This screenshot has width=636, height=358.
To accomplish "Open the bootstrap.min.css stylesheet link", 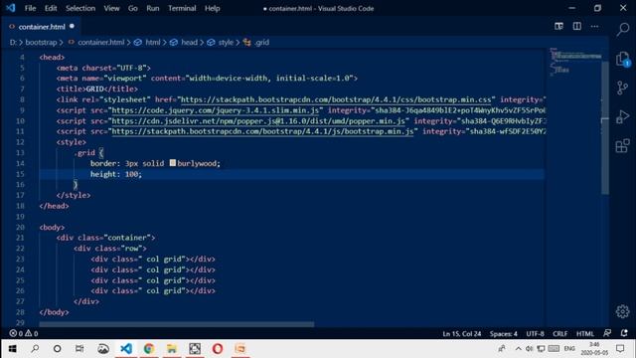I will [x=336, y=99].
